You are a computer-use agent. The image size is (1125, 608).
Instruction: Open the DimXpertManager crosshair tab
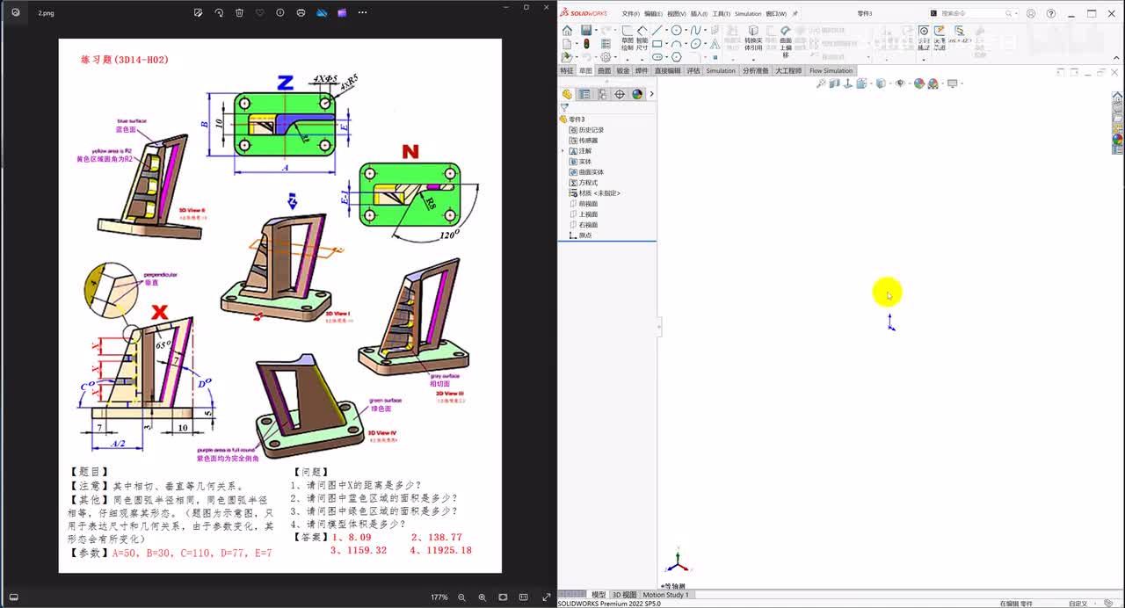pyautogui.click(x=620, y=94)
